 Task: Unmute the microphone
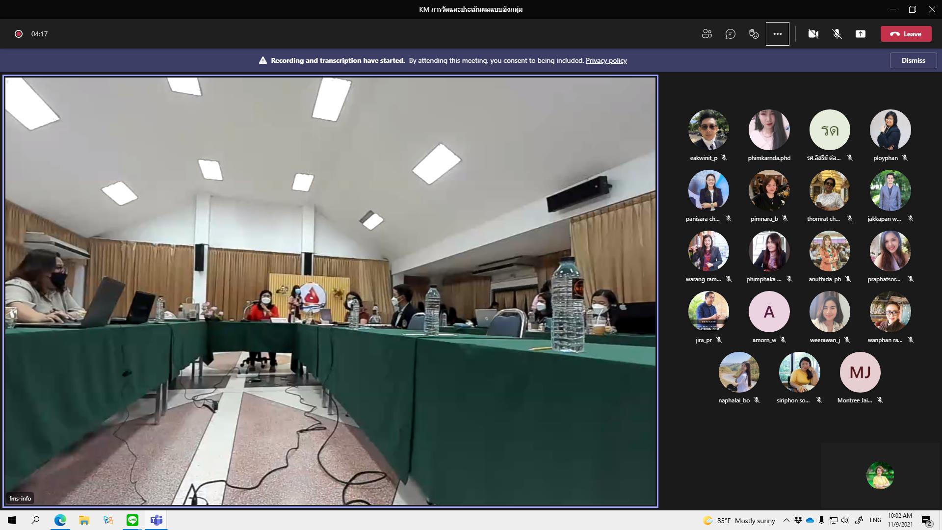pyautogui.click(x=837, y=34)
